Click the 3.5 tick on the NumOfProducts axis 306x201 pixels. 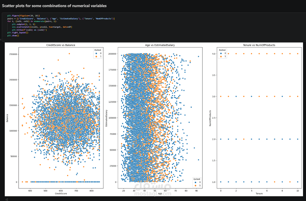point(214,75)
